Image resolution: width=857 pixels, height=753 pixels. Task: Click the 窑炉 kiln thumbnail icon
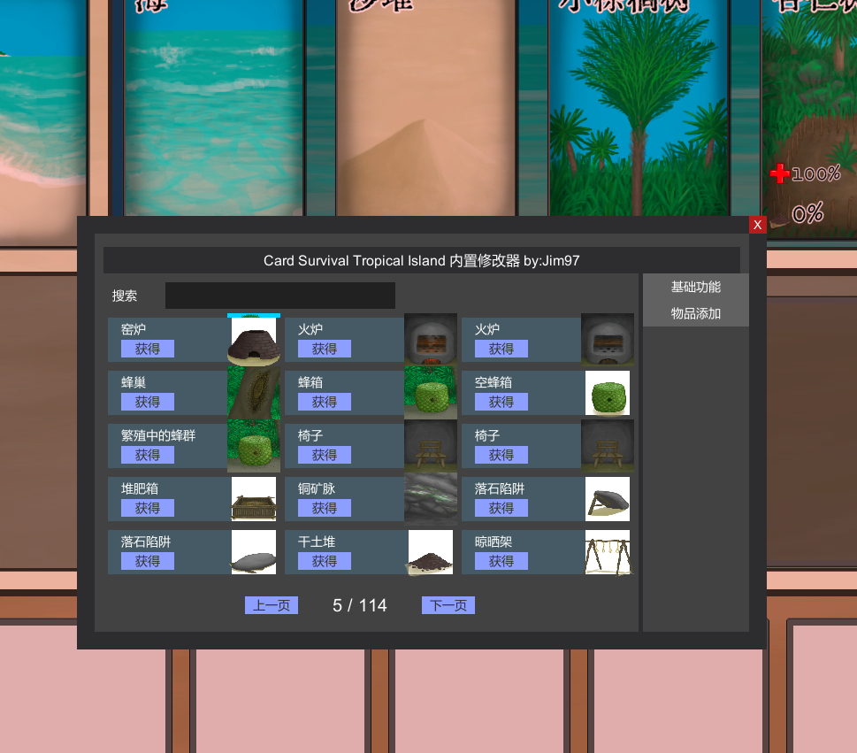coord(254,339)
